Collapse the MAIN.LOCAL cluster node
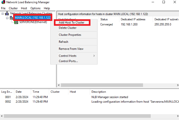Screen dimensions: 179x120 click(7, 18)
